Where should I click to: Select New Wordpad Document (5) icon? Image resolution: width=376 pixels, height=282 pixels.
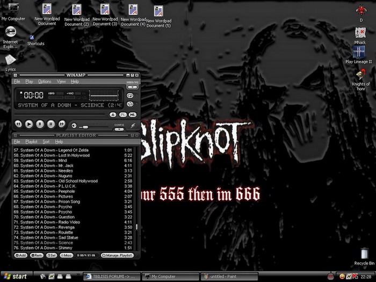159,16
